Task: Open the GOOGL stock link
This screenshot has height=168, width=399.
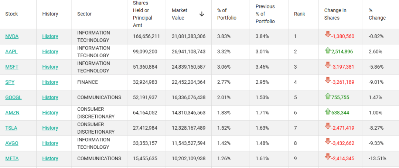Action: (x=13, y=97)
